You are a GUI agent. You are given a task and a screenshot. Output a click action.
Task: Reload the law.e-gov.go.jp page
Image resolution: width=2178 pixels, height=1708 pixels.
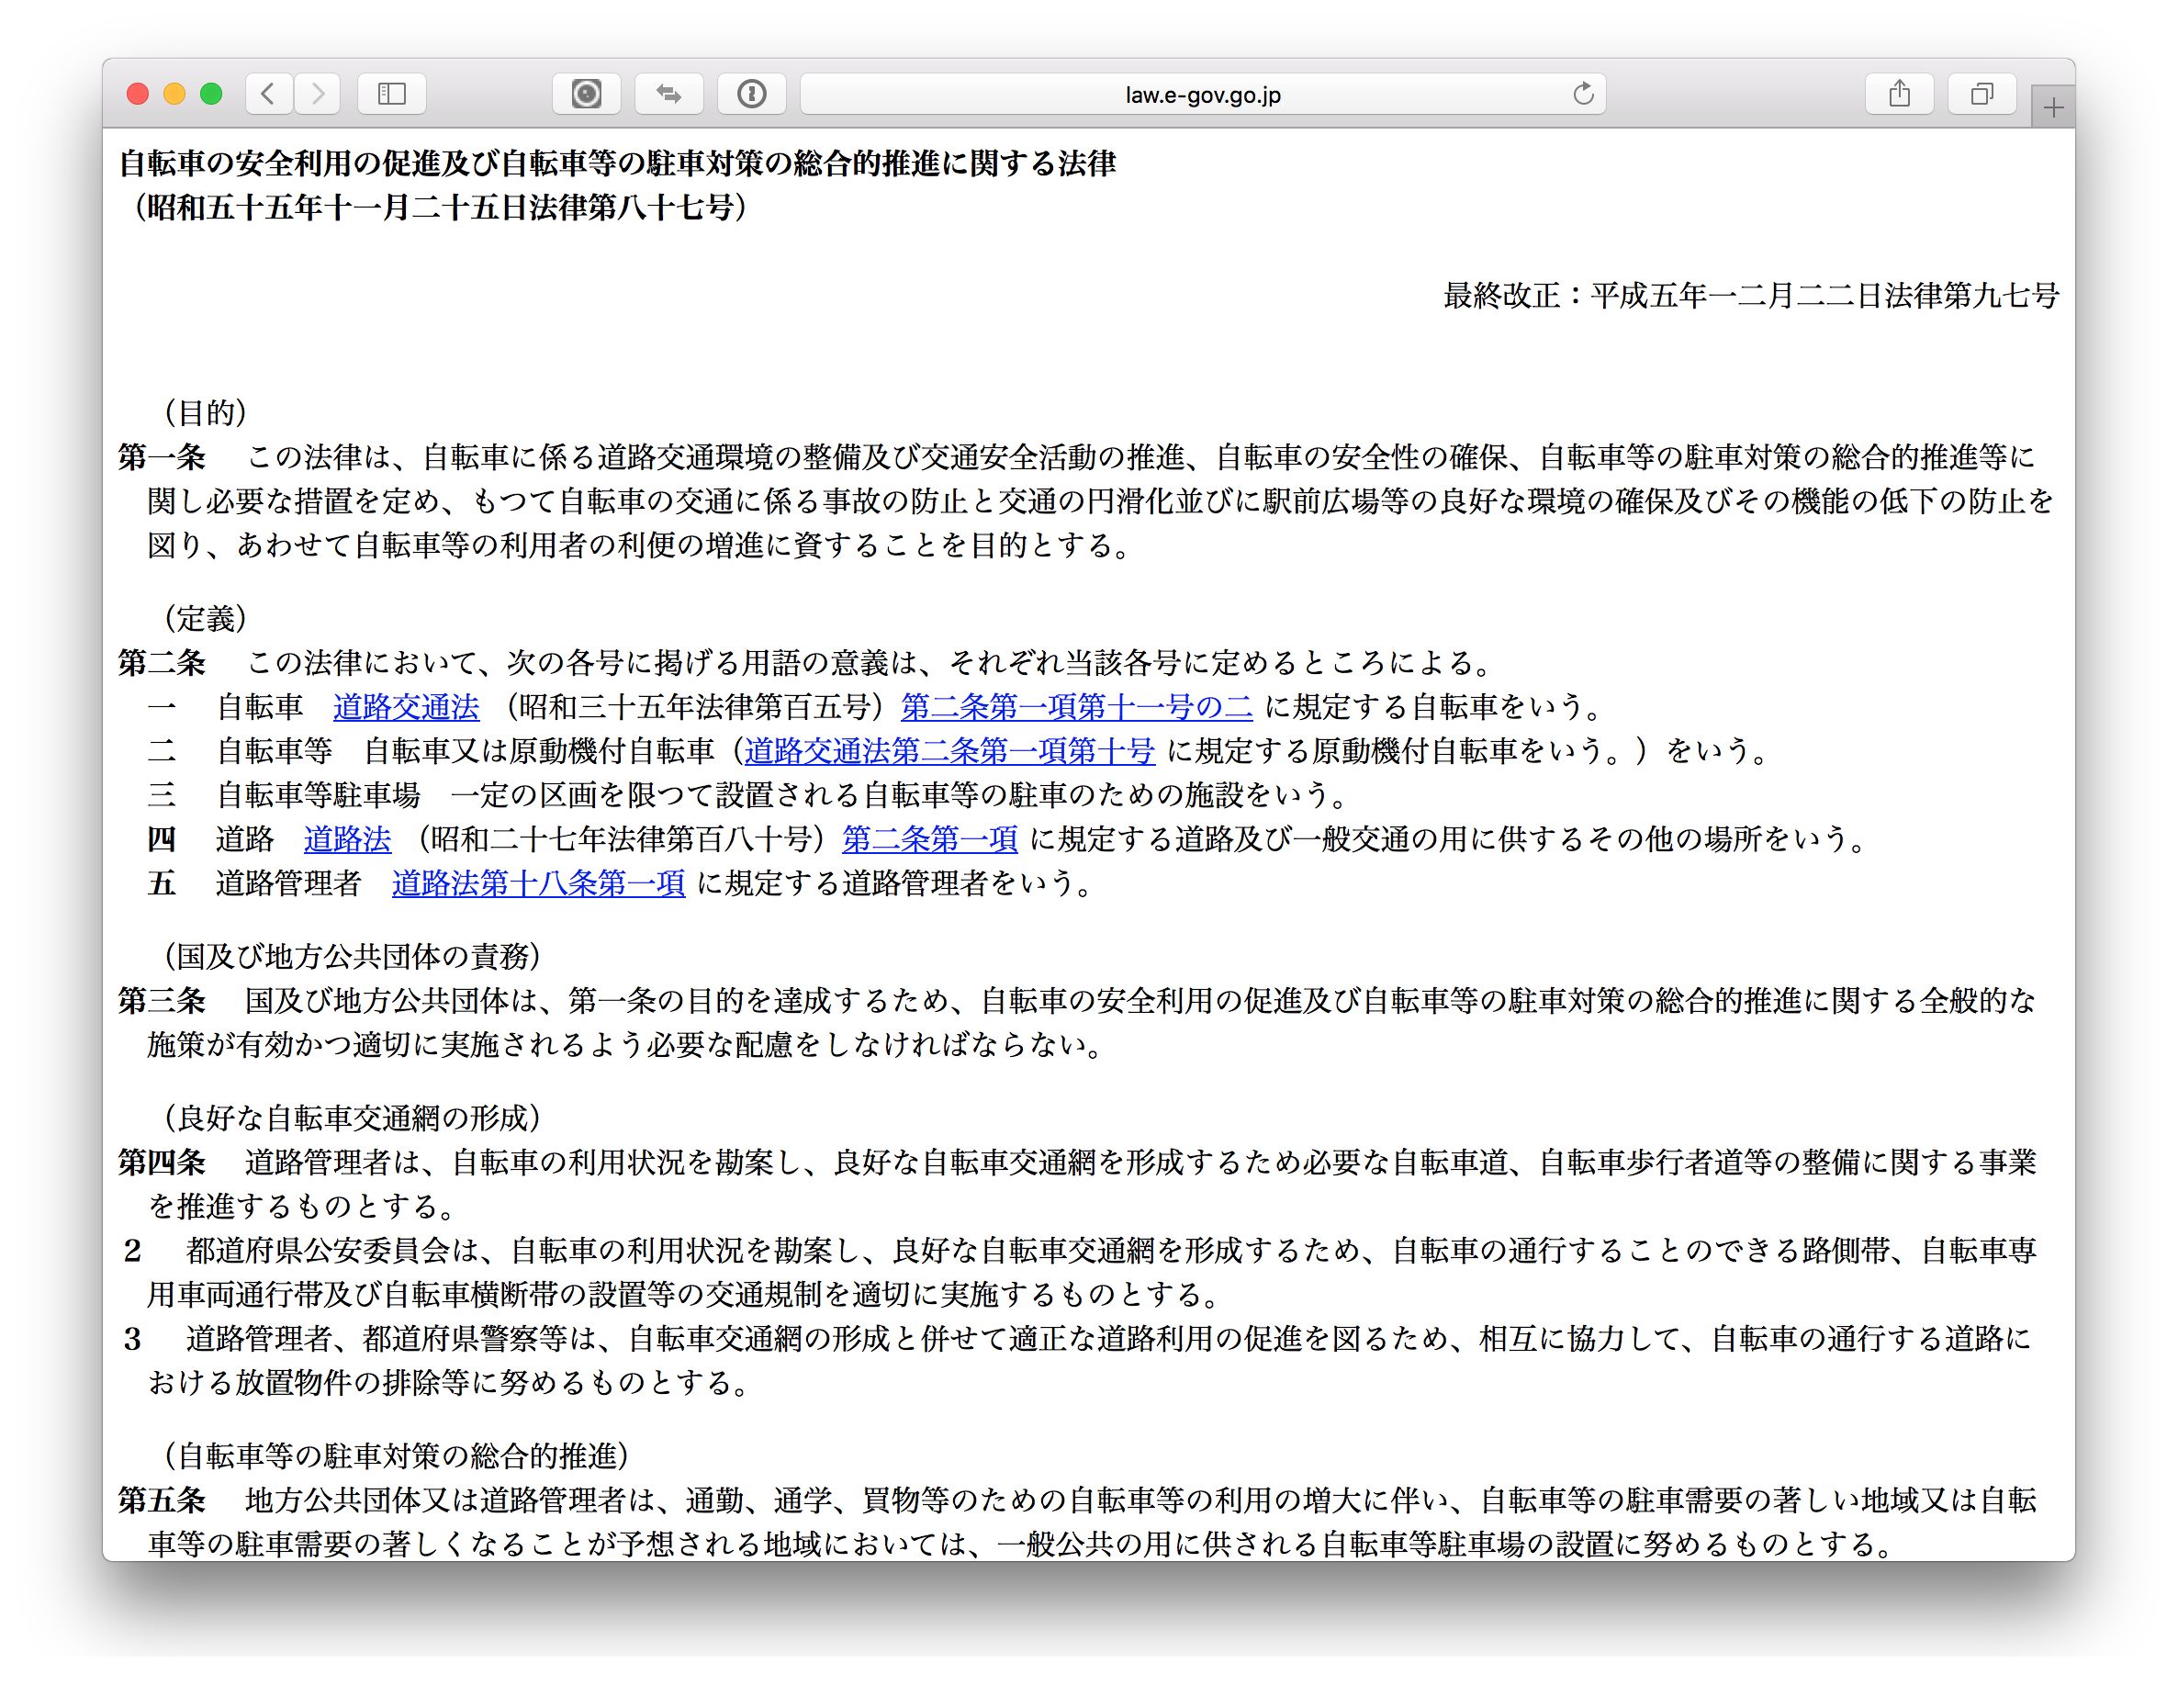click(x=1582, y=94)
